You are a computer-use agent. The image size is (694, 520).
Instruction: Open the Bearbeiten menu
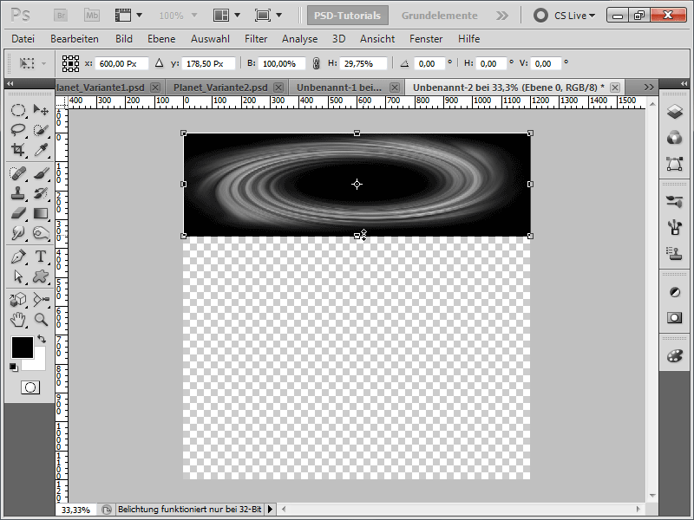75,39
